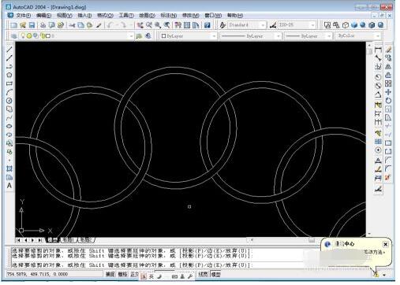The width and height of the screenshot is (400, 285).
Task: Select the Arc draw tool
Action: point(9,92)
